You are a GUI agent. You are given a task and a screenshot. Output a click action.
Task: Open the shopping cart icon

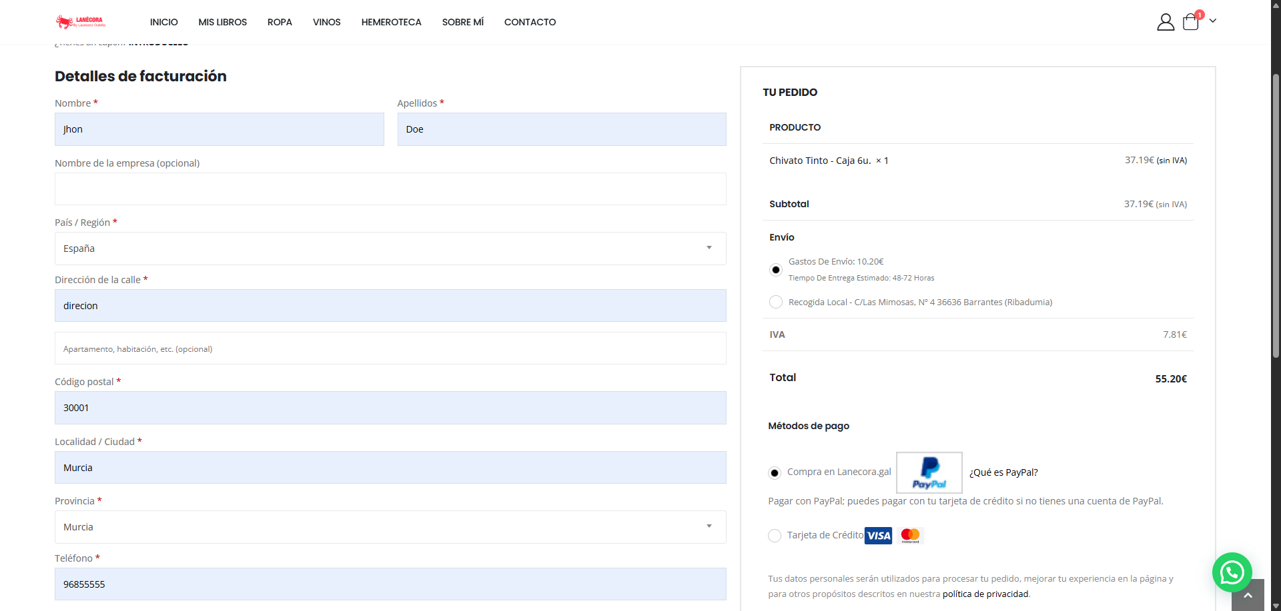1191,22
